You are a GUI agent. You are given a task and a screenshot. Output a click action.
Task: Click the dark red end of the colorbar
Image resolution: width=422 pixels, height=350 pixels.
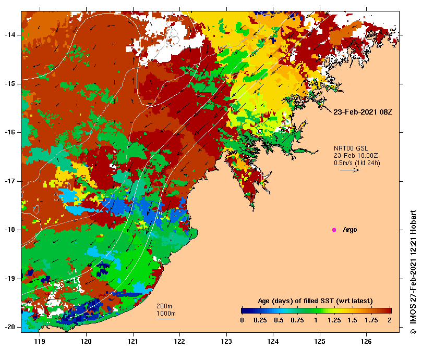point(389,311)
